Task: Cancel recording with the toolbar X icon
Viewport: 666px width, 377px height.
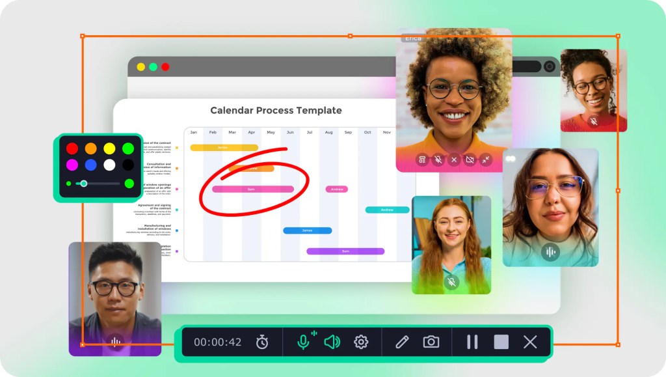Action: [x=530, y=342]
